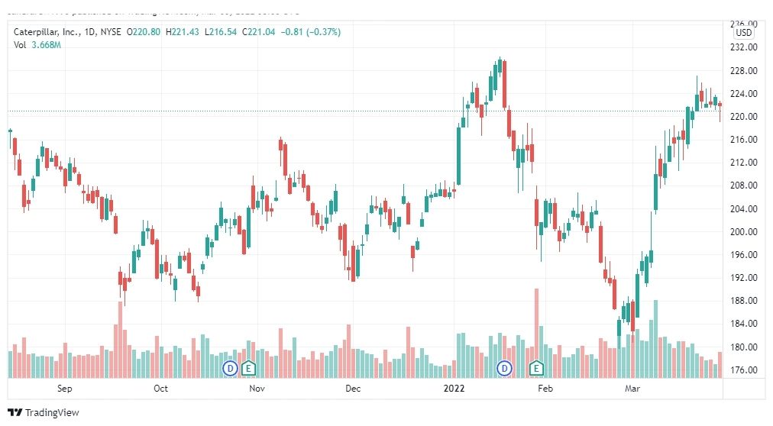The height and width of the screenshot is (426, 773).
Task: Click the 232.00 price scale label
Action: [x=743, y=47]
